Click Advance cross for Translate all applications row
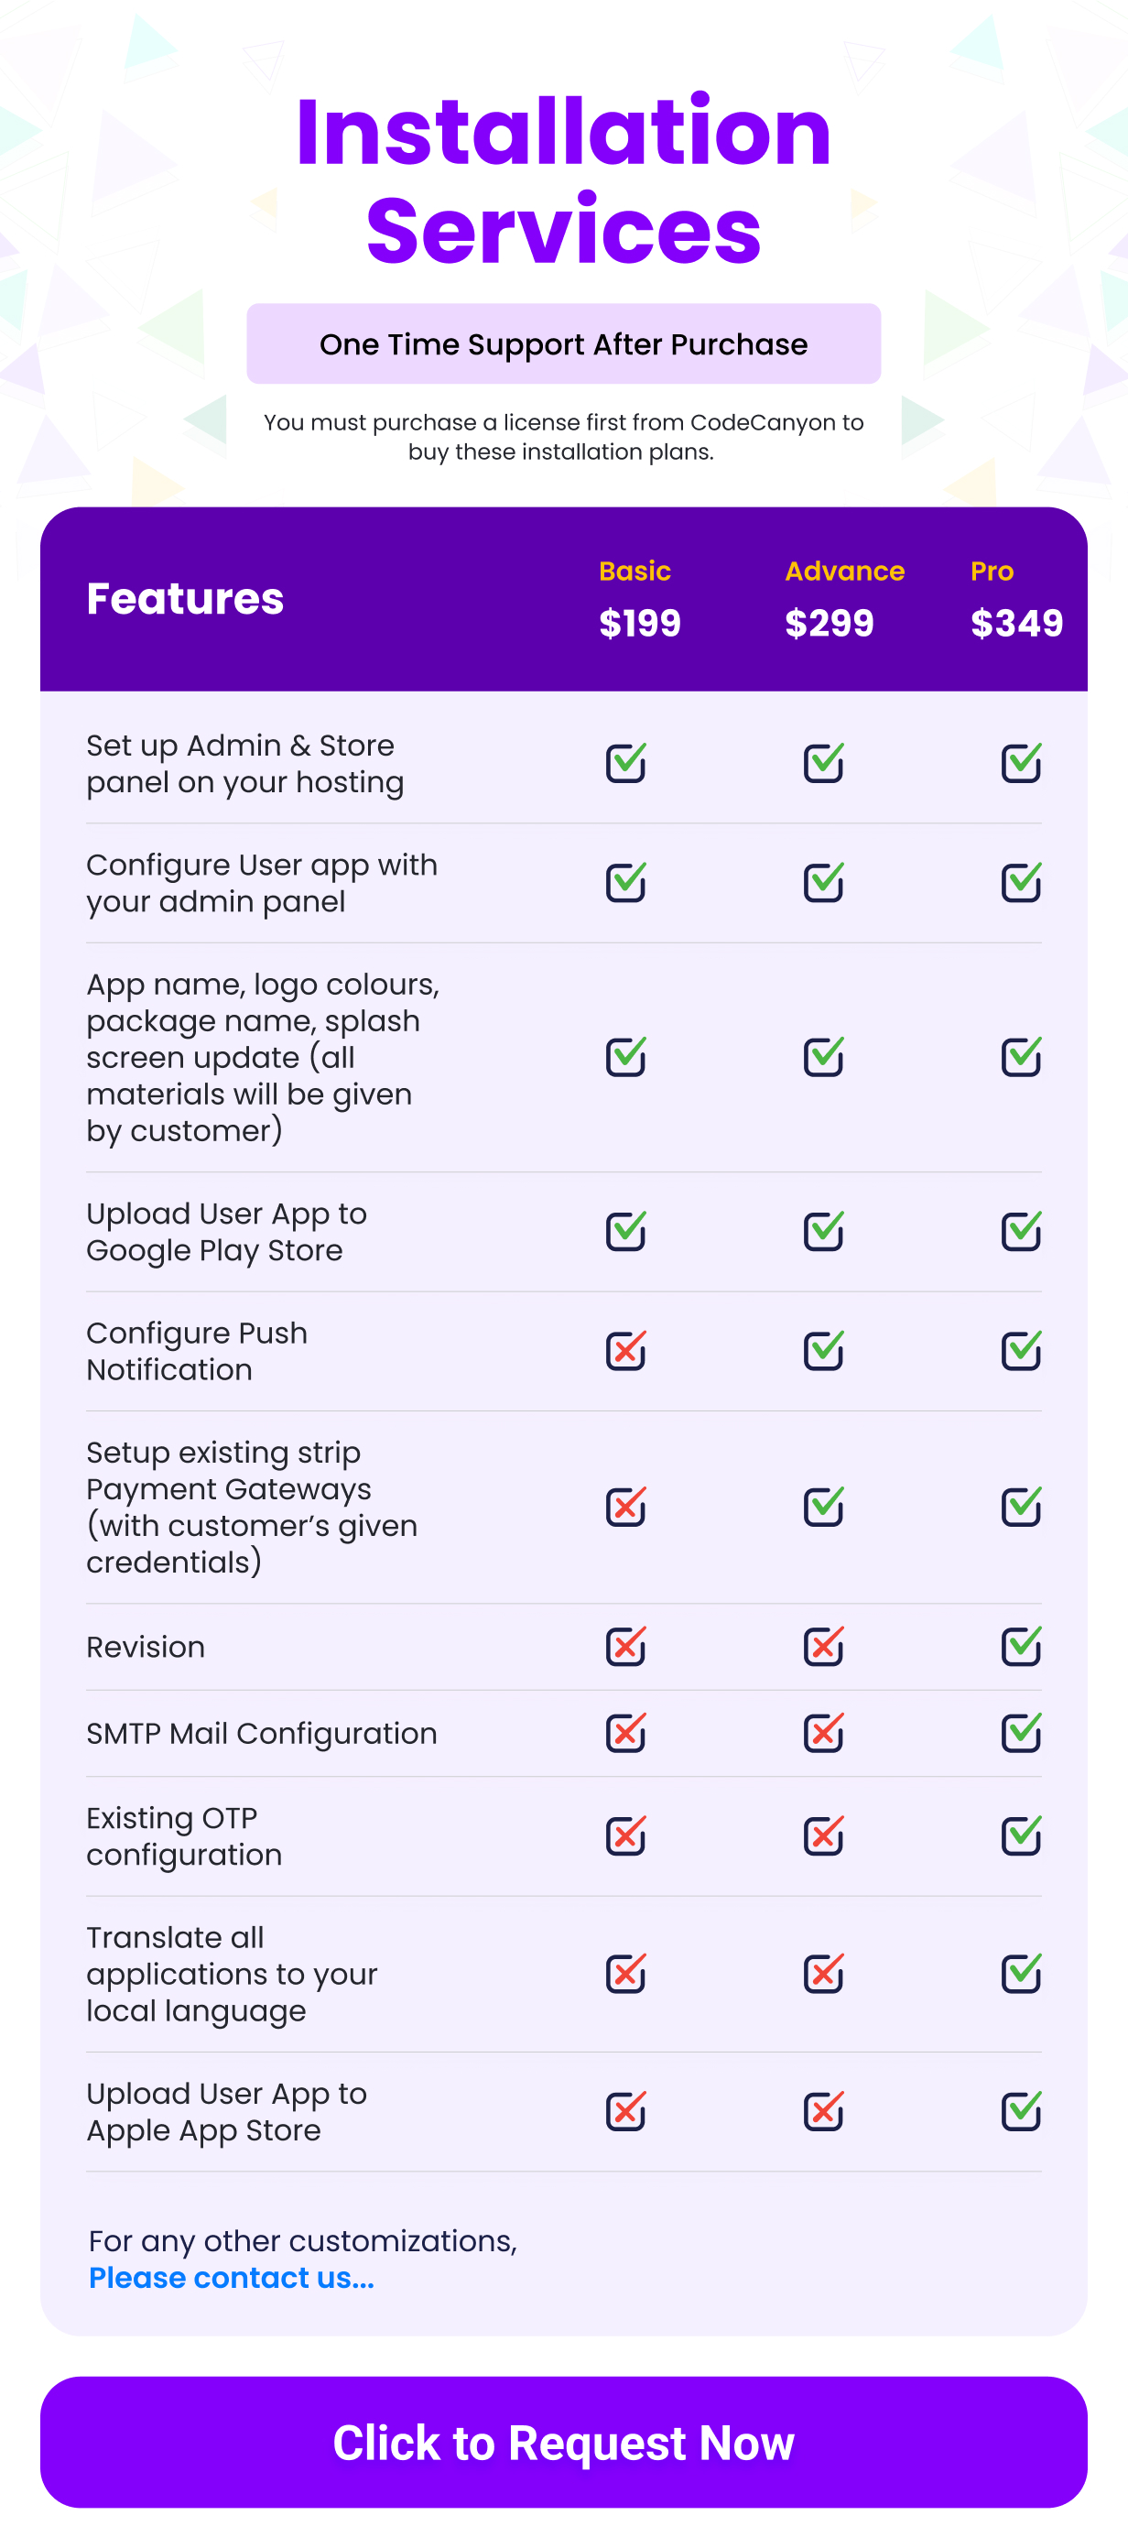This screenshot has height=2548, width=1128. point(823,1974)
